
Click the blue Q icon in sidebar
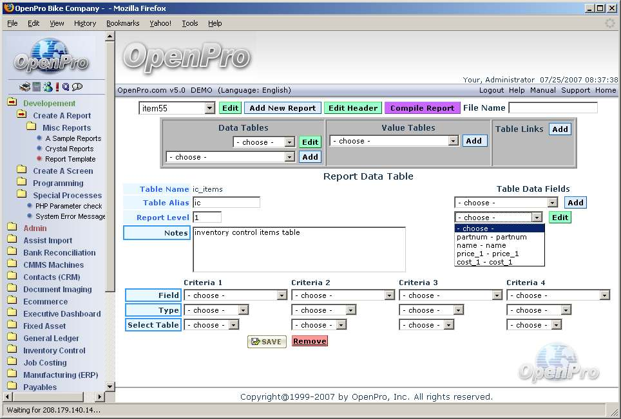(x=66, y=87)
